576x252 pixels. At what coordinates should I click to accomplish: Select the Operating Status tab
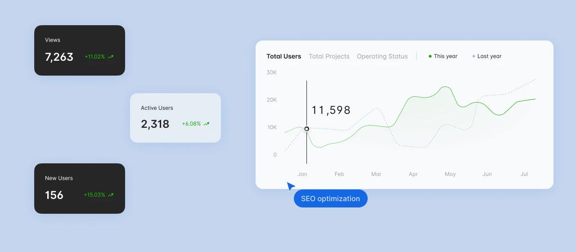pyautogui.click(x=382, y=56)
